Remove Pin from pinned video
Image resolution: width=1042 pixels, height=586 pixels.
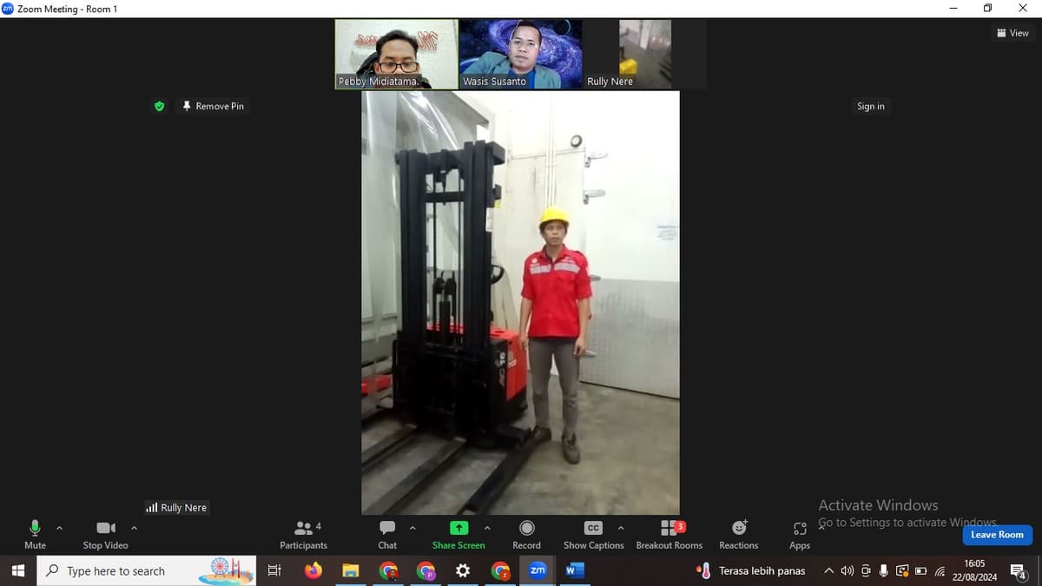pos(213,106)
